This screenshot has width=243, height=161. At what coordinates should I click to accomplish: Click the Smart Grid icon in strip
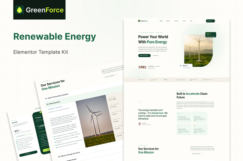(x=191, y=80)
